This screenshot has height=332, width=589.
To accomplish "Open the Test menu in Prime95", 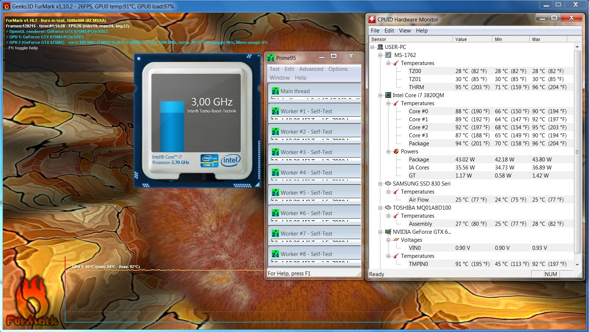I will pyautogui.click(x=274, y=69).
